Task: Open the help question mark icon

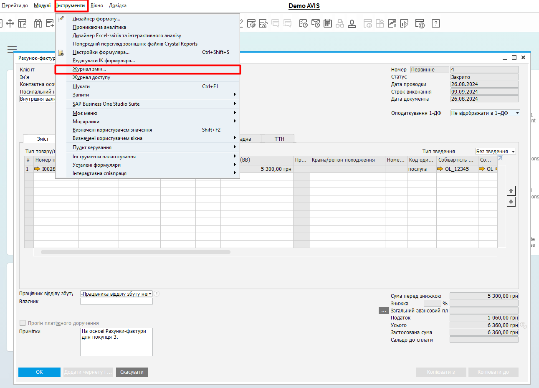Action: [435, 23]
